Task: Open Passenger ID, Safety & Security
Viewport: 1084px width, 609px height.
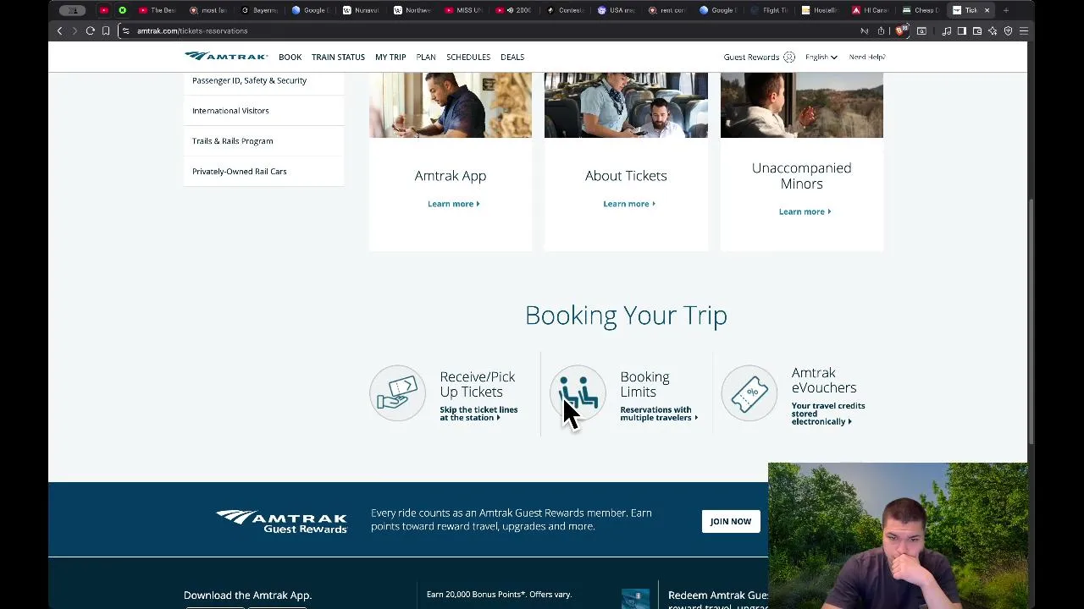Action: (x=249, y=80)
